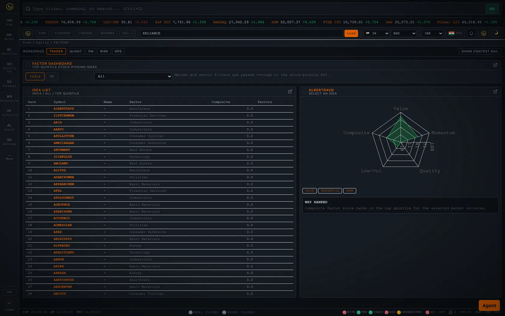The height and width of the screenshot is (316, 505).
Task: Click the green GO button
Action: (x=492, y=9)
